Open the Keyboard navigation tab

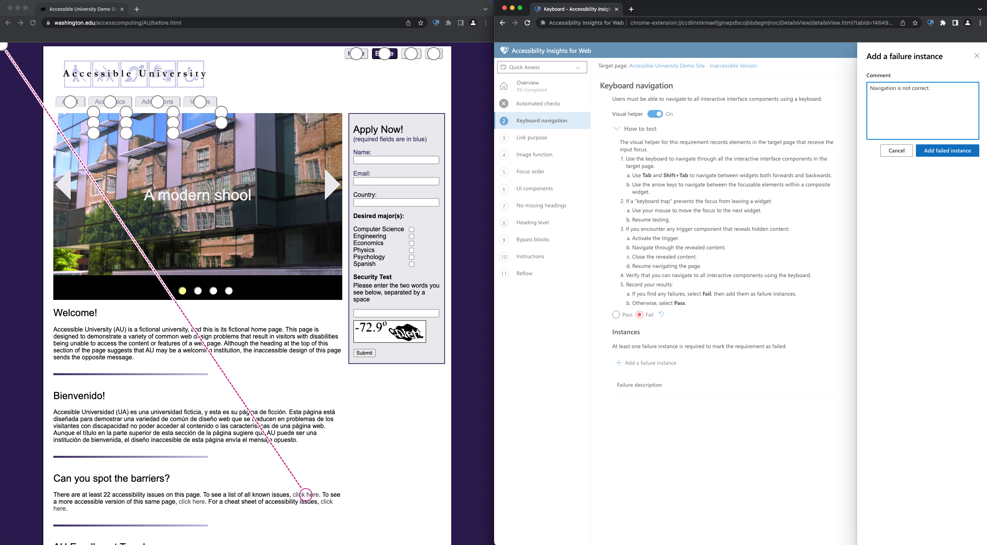pyautogui.click(x=542, y=120)
